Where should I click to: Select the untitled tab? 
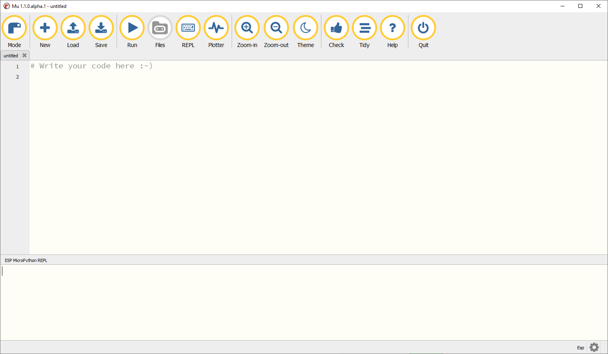[x=11, y=55]
